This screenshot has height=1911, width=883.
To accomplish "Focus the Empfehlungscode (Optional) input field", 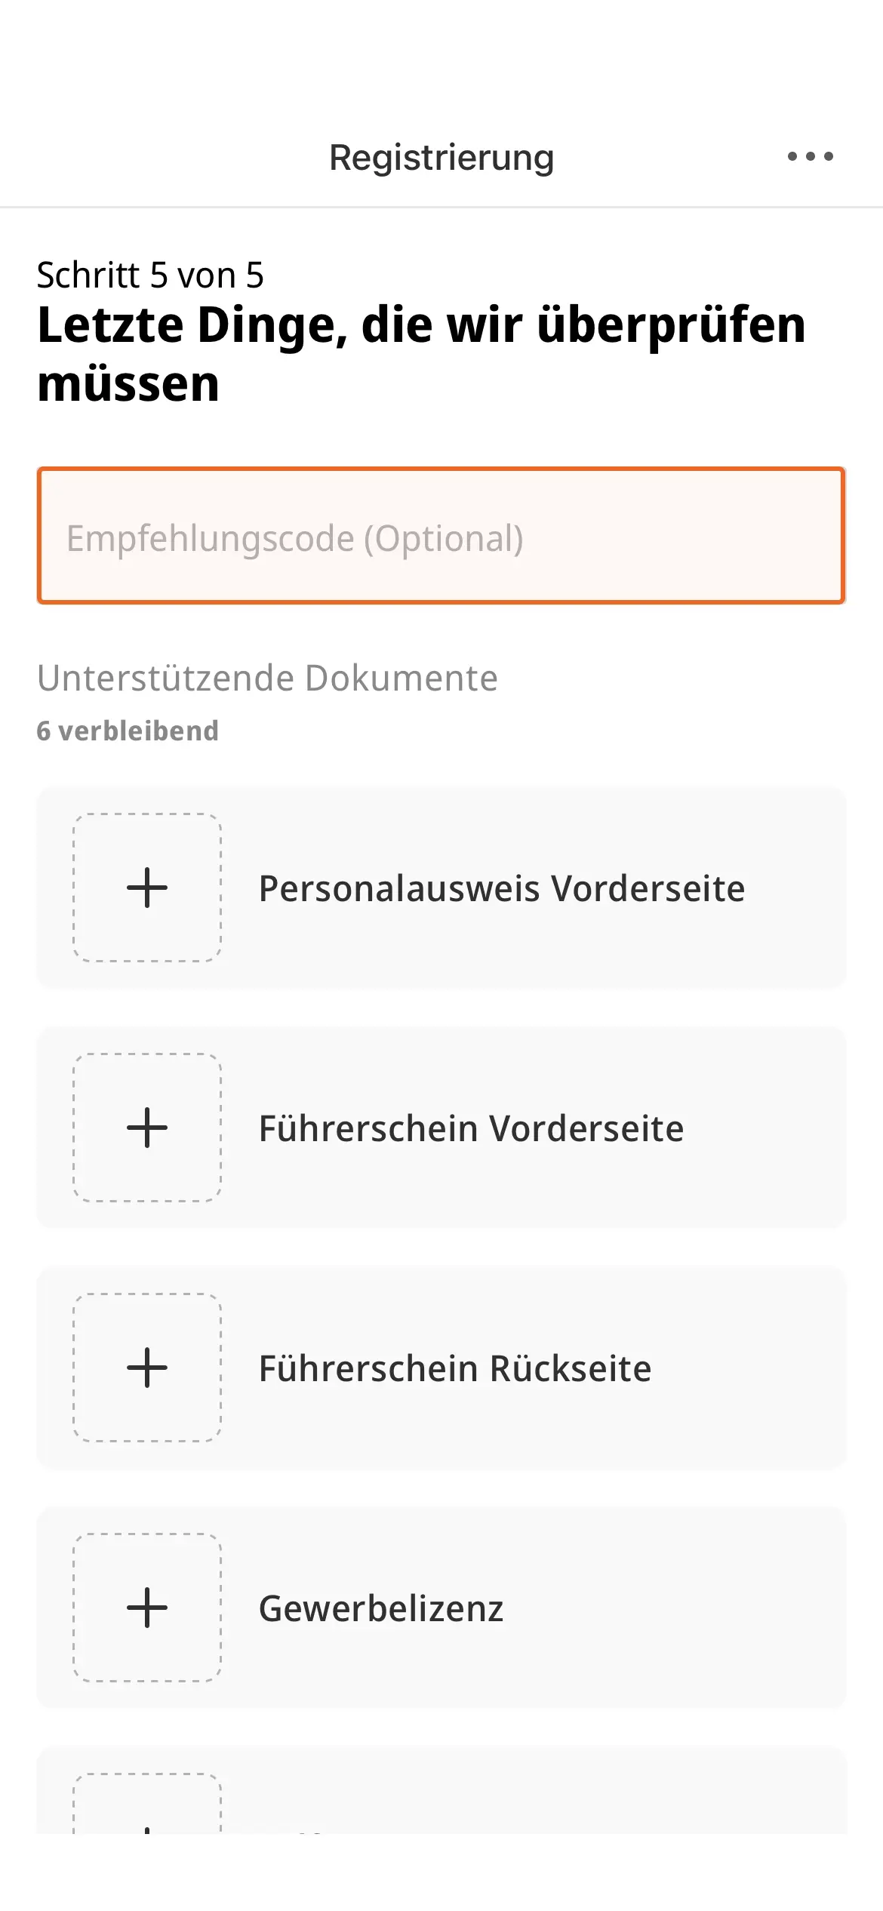I will [x=441, y=537].
